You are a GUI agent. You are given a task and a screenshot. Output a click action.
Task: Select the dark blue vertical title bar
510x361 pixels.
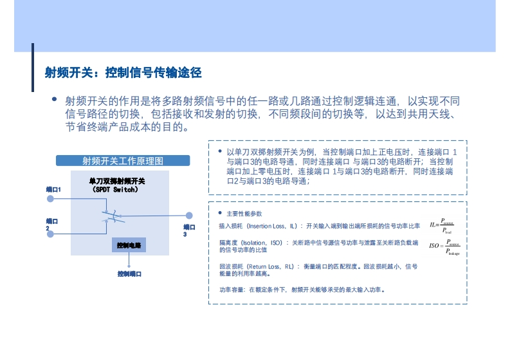33,68
